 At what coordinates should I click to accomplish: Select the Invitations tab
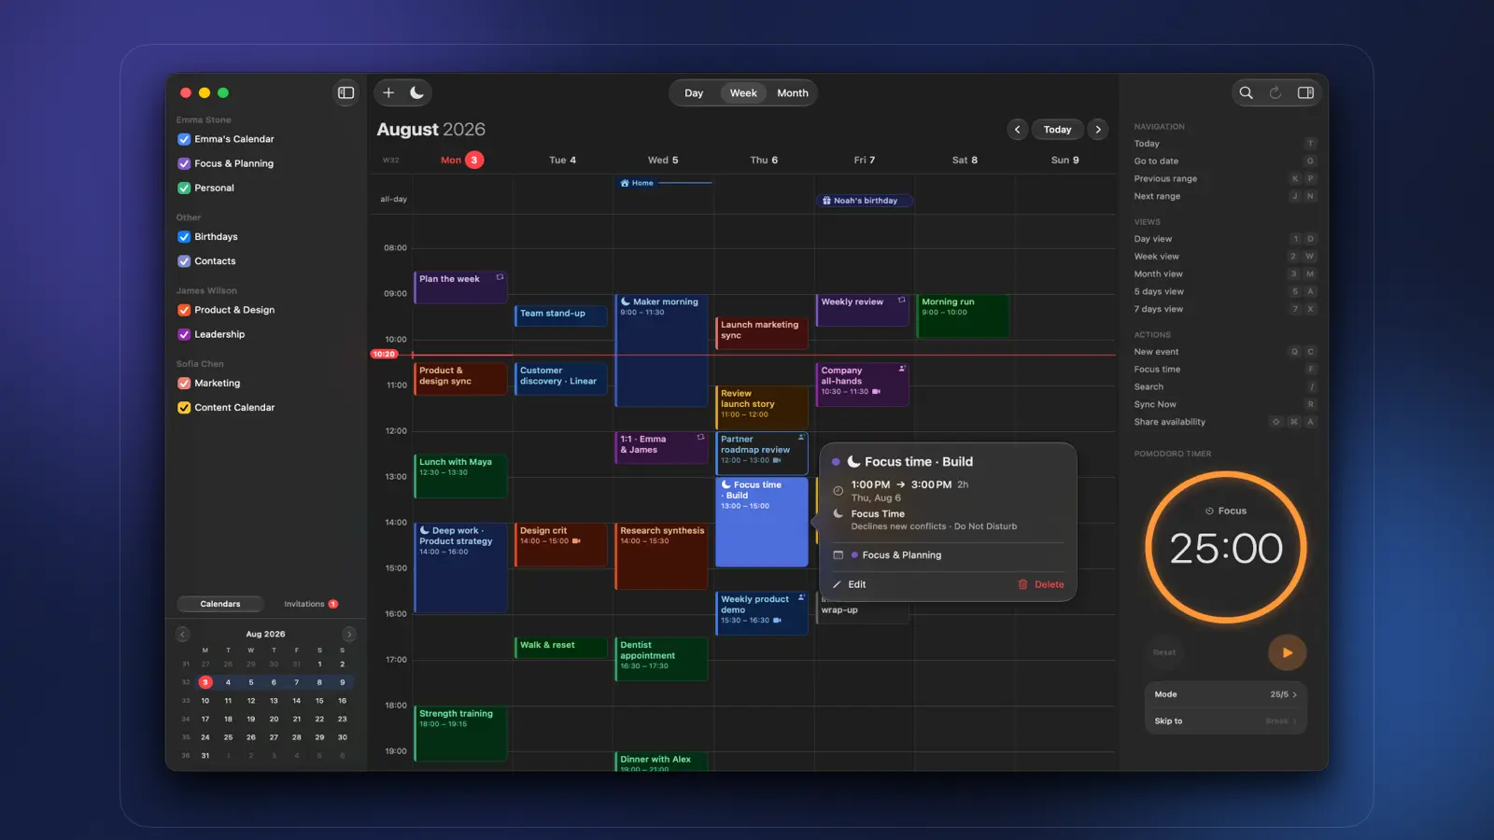coord(311,604)
